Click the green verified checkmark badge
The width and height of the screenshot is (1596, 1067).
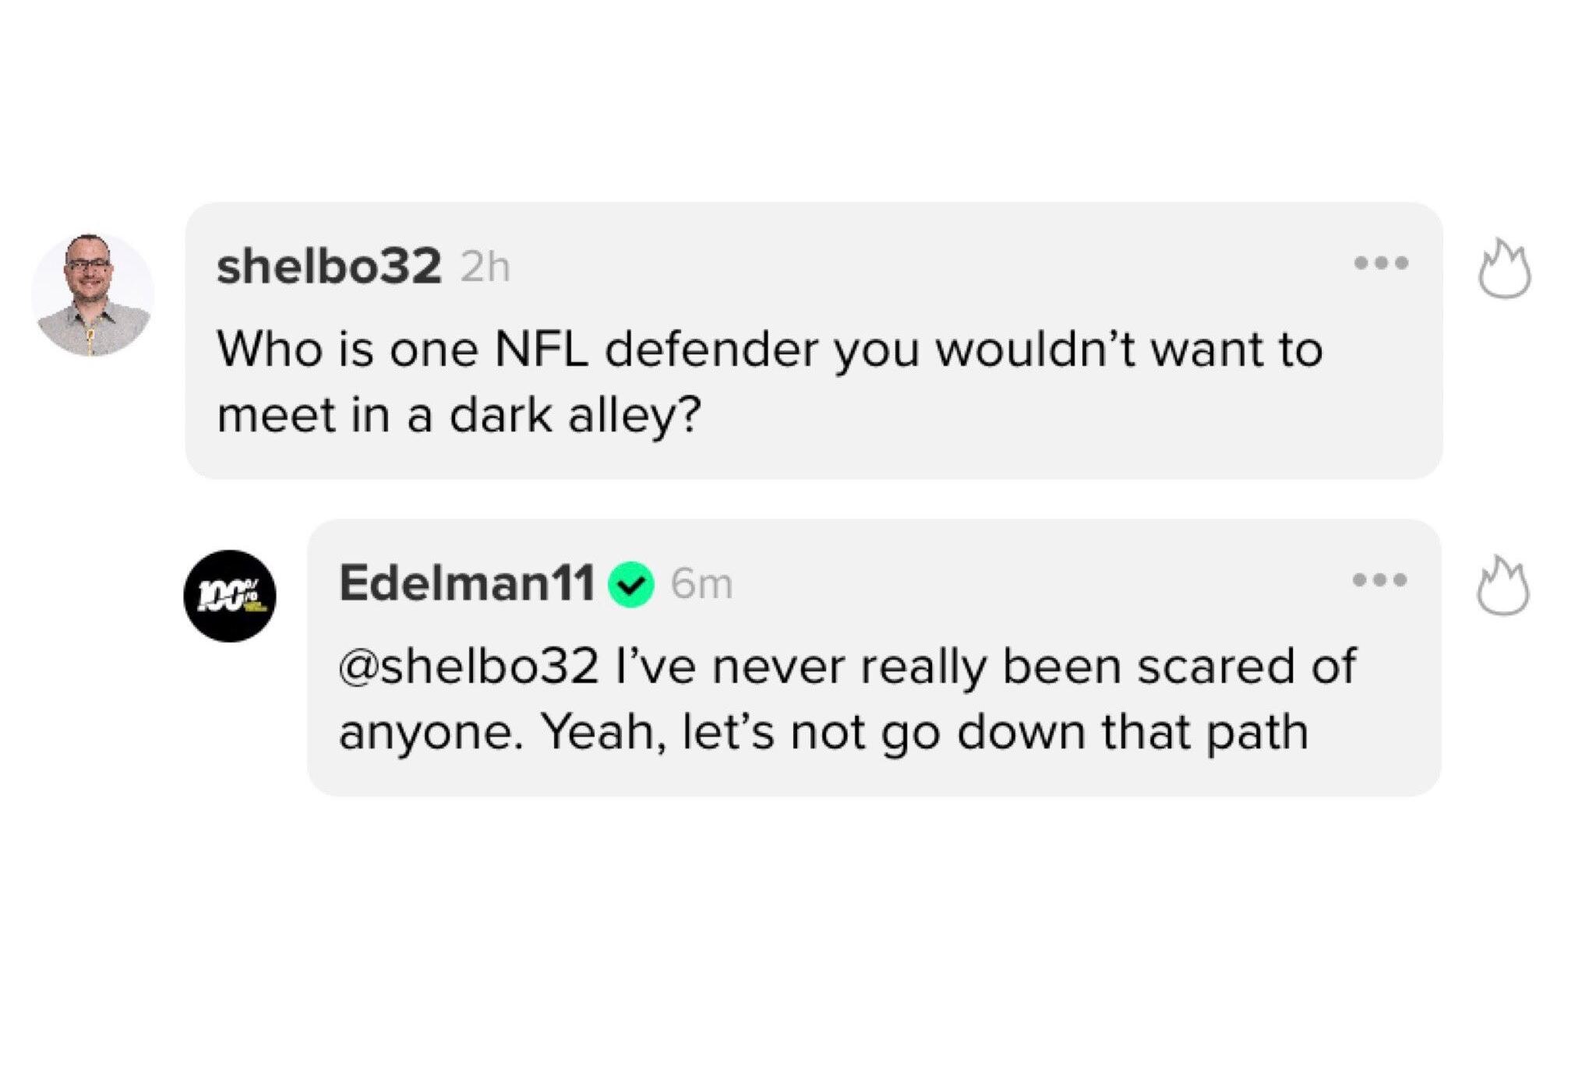(x=631, y=584)
